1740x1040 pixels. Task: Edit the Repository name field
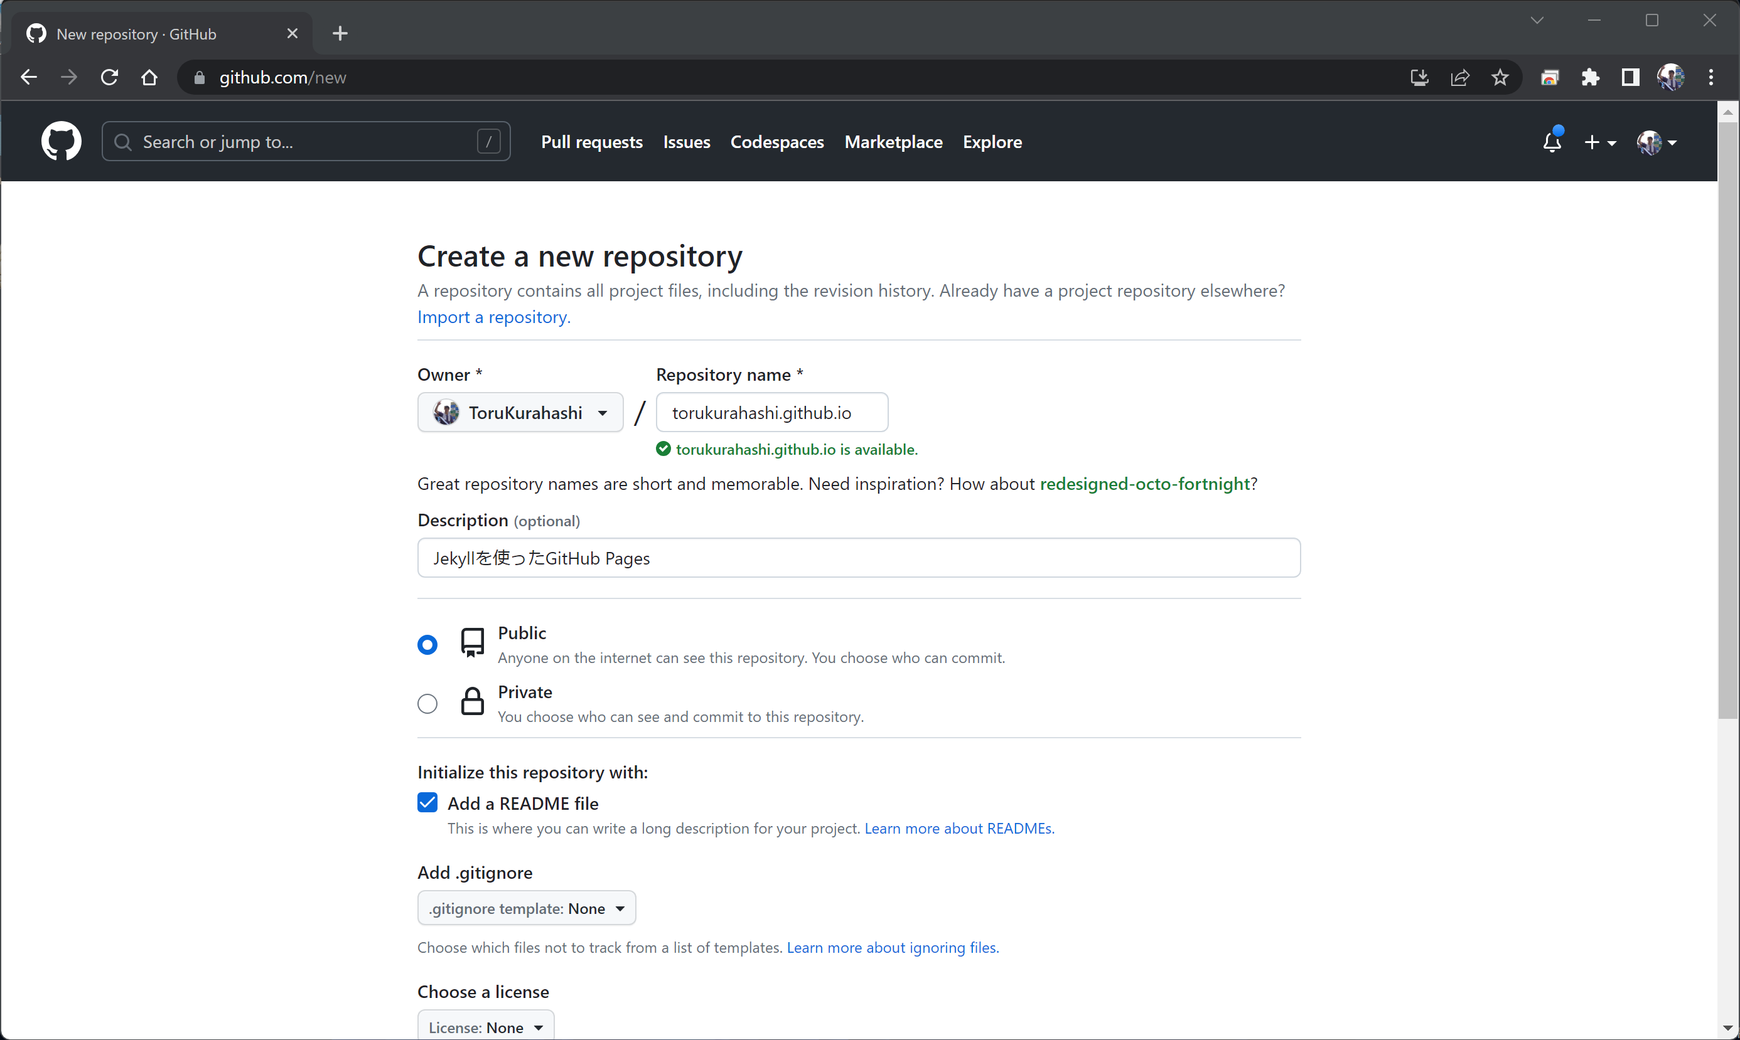772,412
